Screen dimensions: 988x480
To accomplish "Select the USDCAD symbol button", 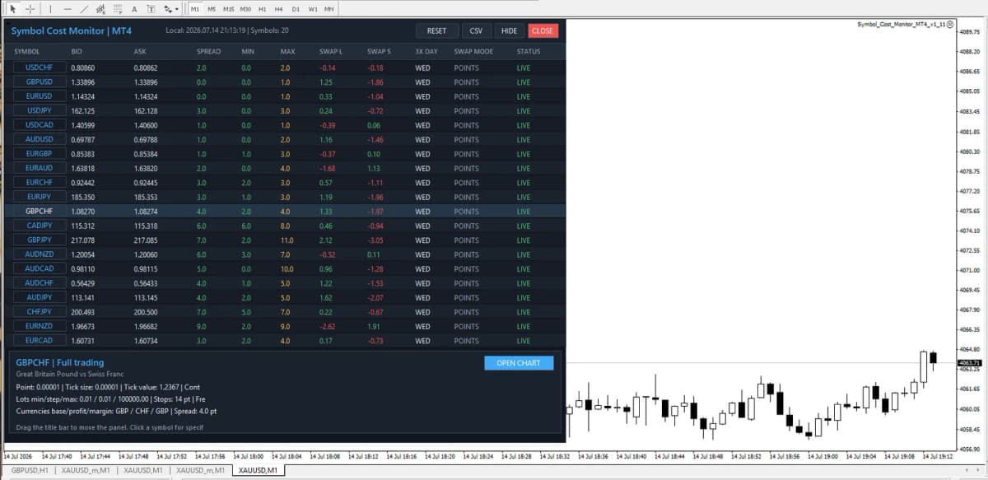I will (x=39, y=125).
